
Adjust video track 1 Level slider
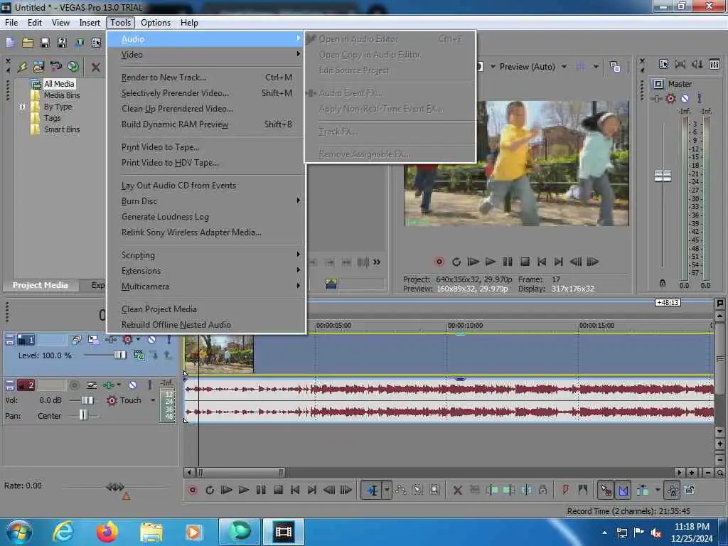pos(119,355)
